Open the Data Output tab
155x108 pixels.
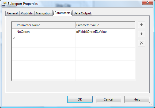pyautogui.click(x=82, y=13)
